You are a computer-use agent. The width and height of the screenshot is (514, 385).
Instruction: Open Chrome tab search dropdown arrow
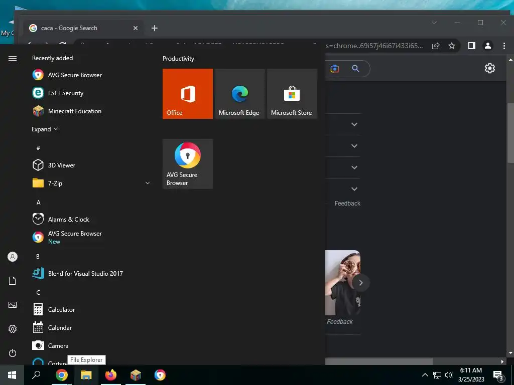click(x=434, y=23)
